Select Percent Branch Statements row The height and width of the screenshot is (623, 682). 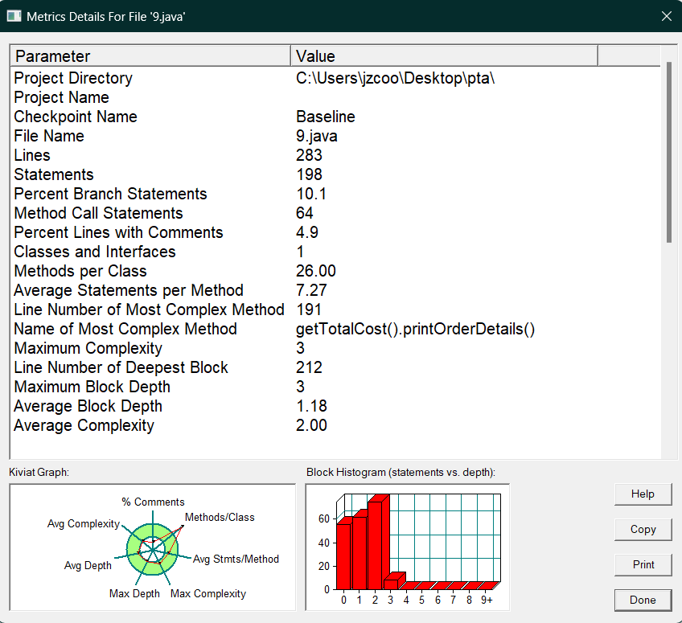[335, 194]
